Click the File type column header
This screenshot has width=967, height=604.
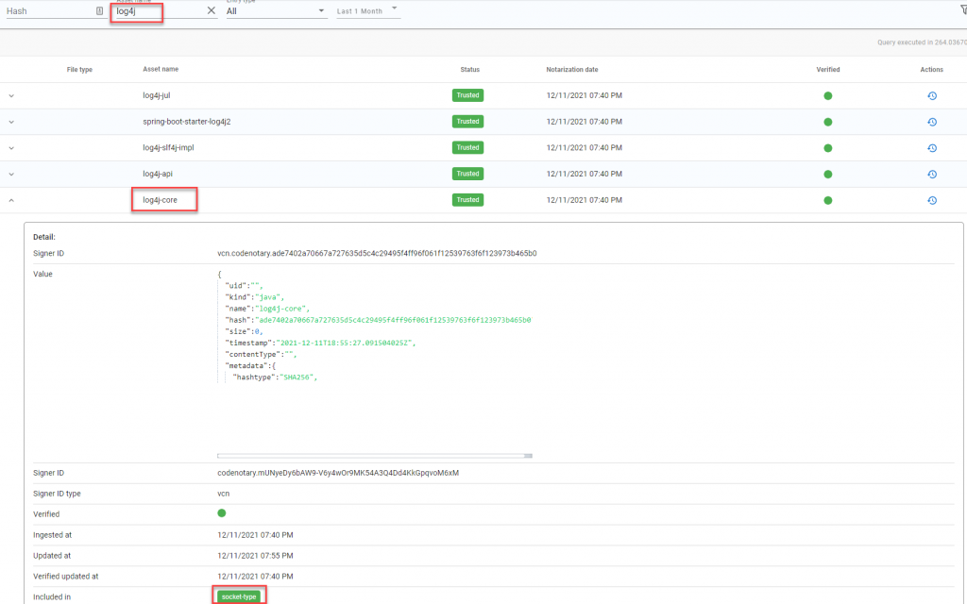79,70
